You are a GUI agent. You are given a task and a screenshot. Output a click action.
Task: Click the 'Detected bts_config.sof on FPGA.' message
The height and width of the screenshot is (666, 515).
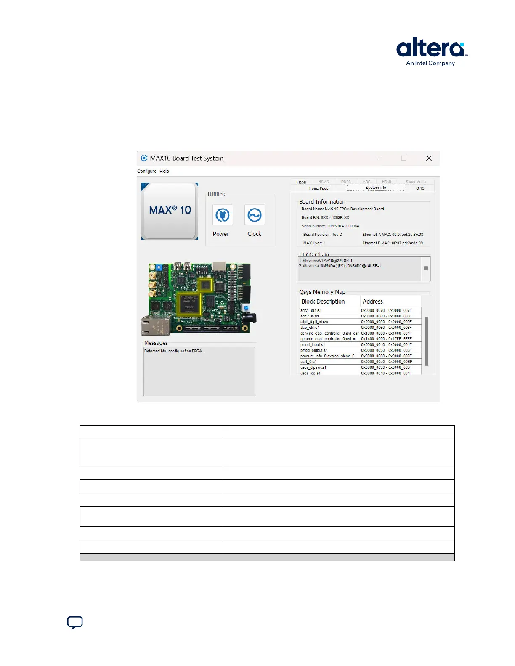[x=174, y=351]
